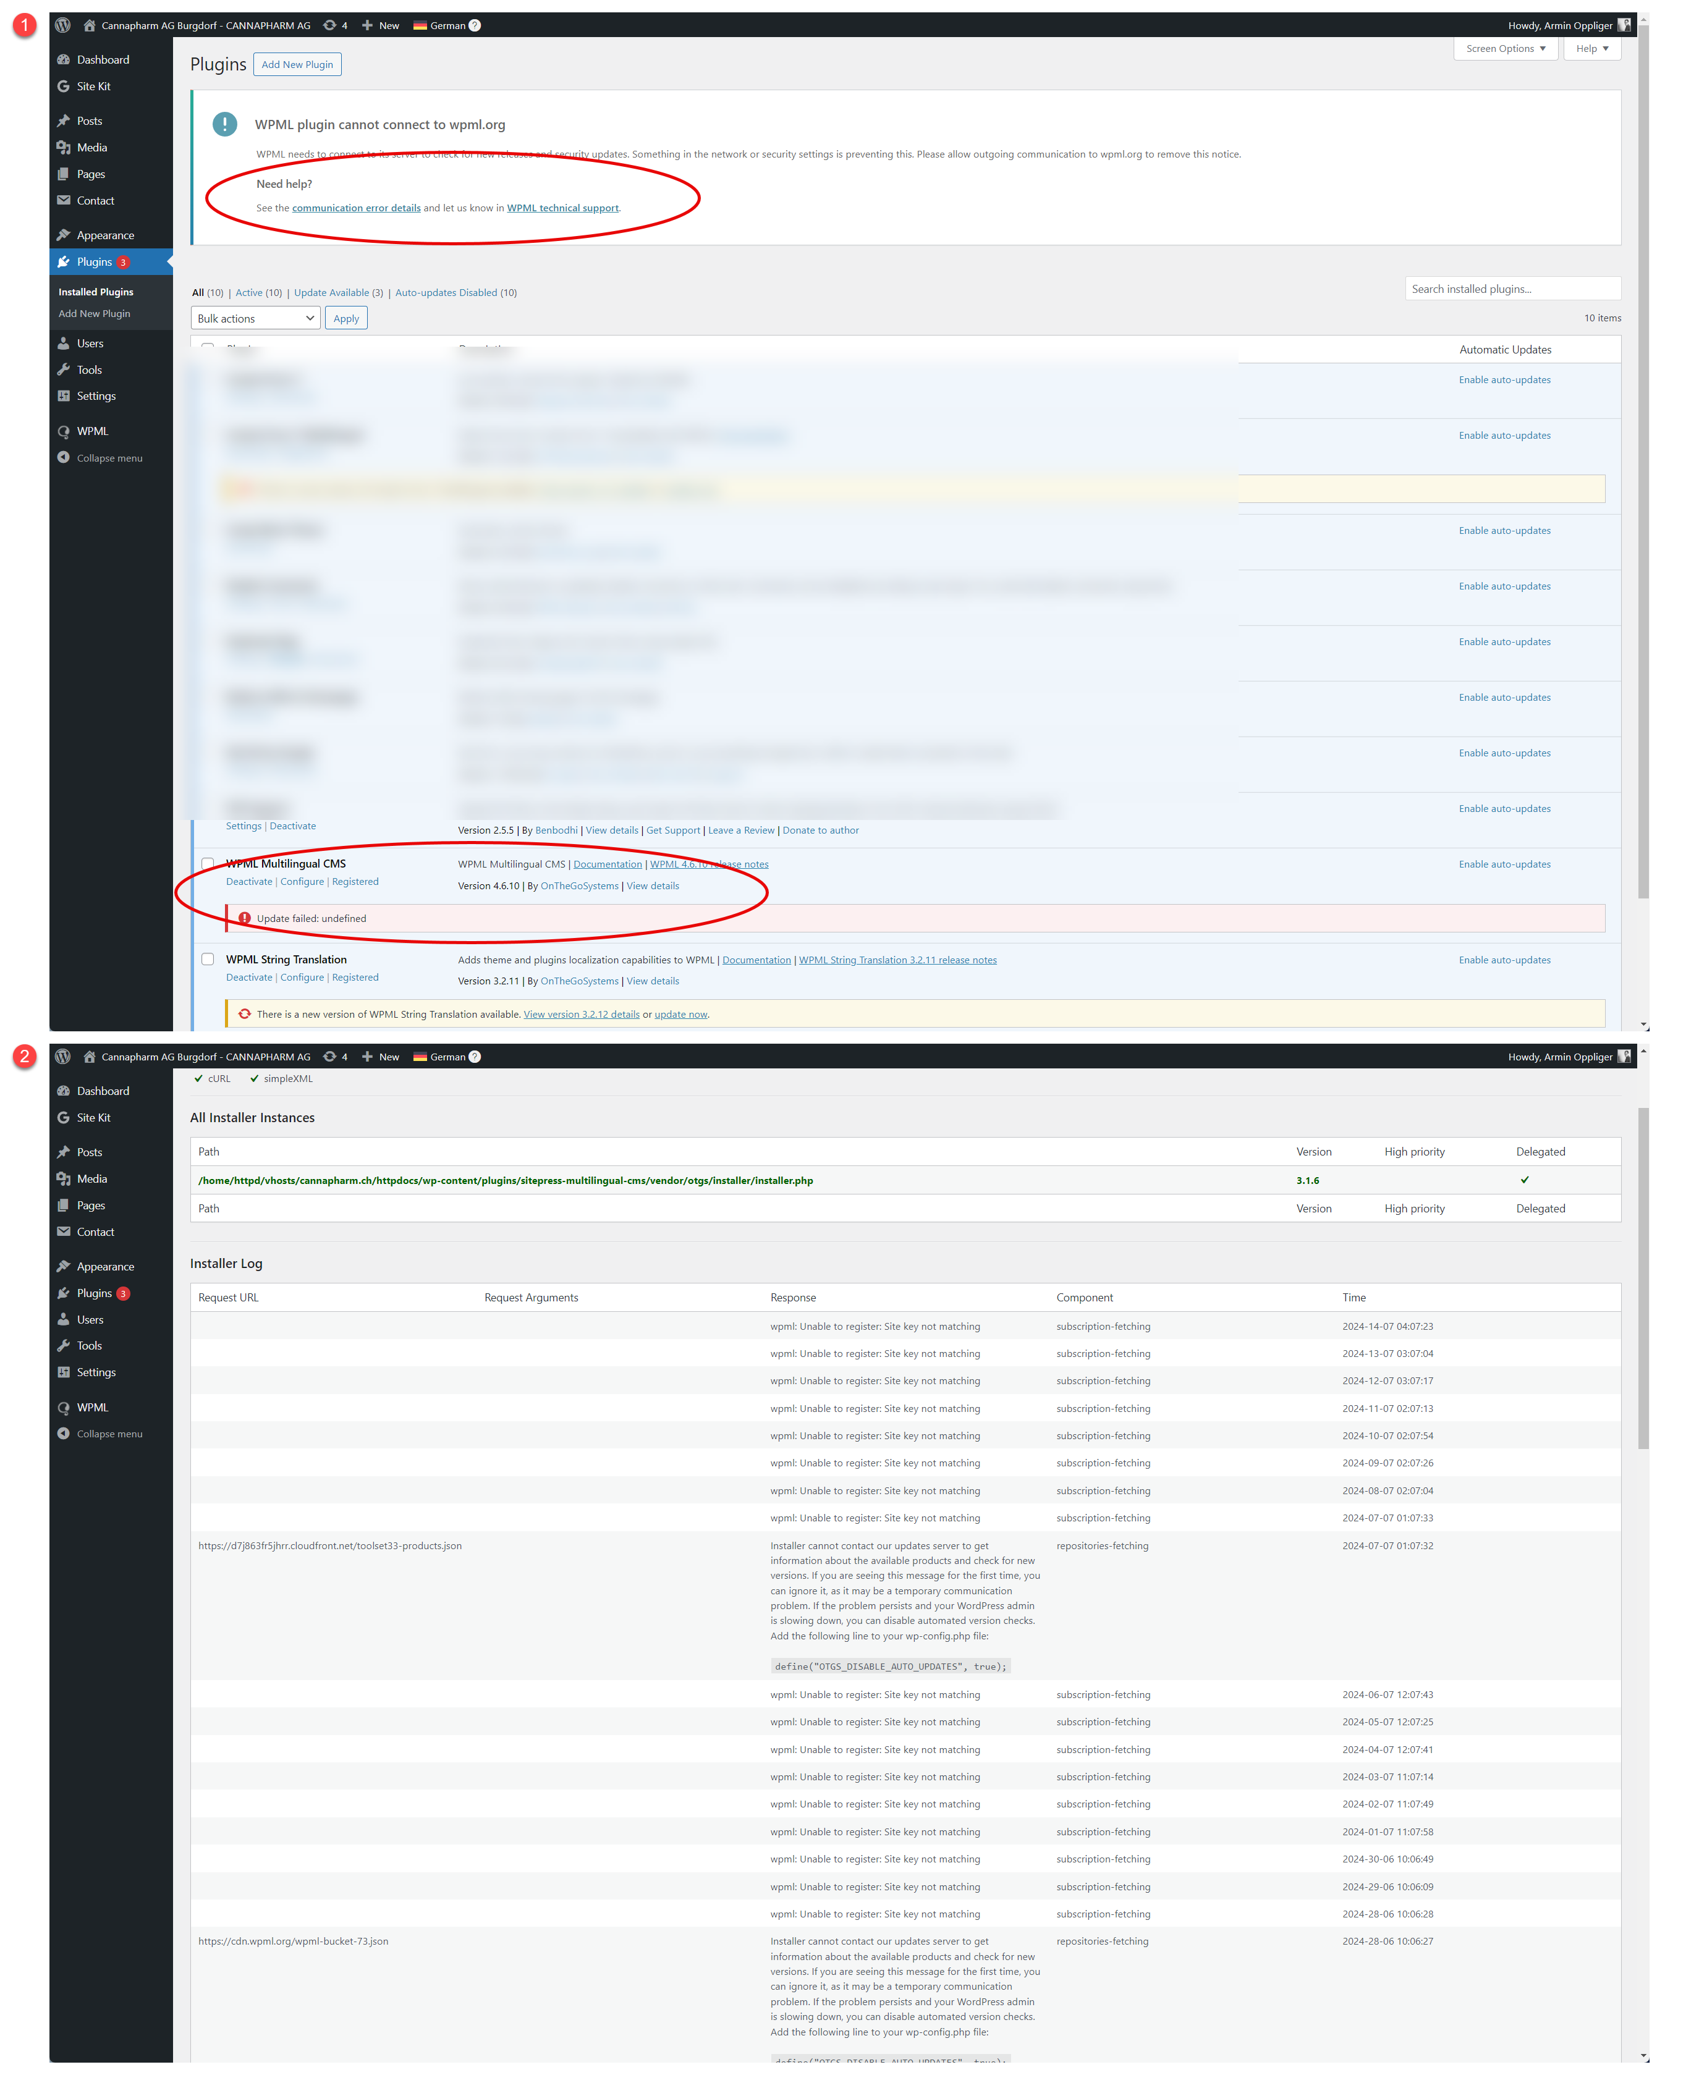This screenshot has height=2075, width=1699.
Task: Click the Tools wrench icon in the Plugins page sidebar
Action: click(64, 369)
